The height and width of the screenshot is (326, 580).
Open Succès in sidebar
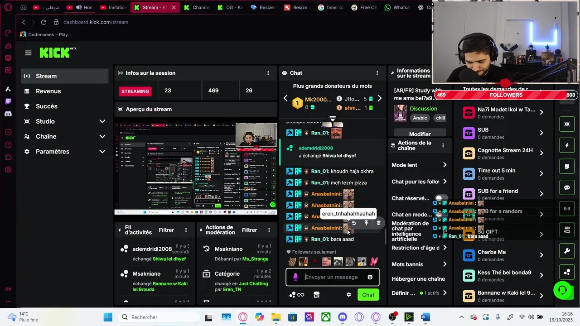point(65,106)
